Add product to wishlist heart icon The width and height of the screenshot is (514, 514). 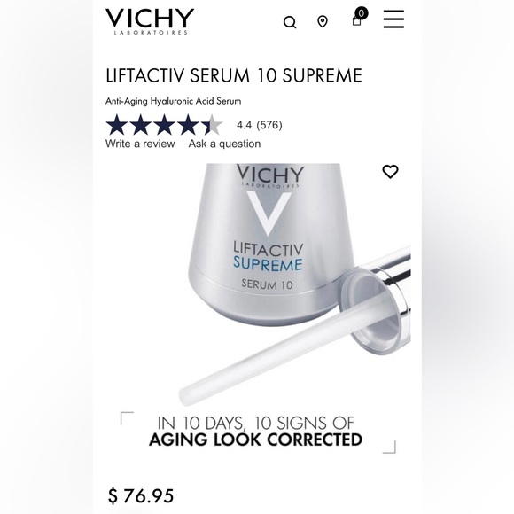[390, 171]
